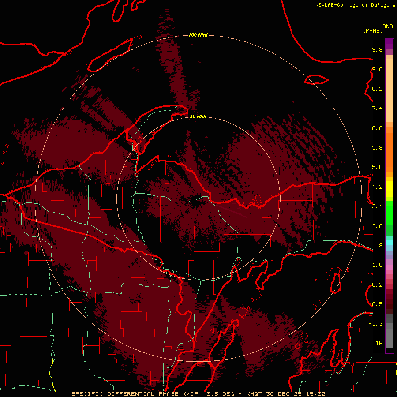This screenshot has height=397, width=397.
Task: Click the 8.2 value on the color scale
Action: pos(377,89)
